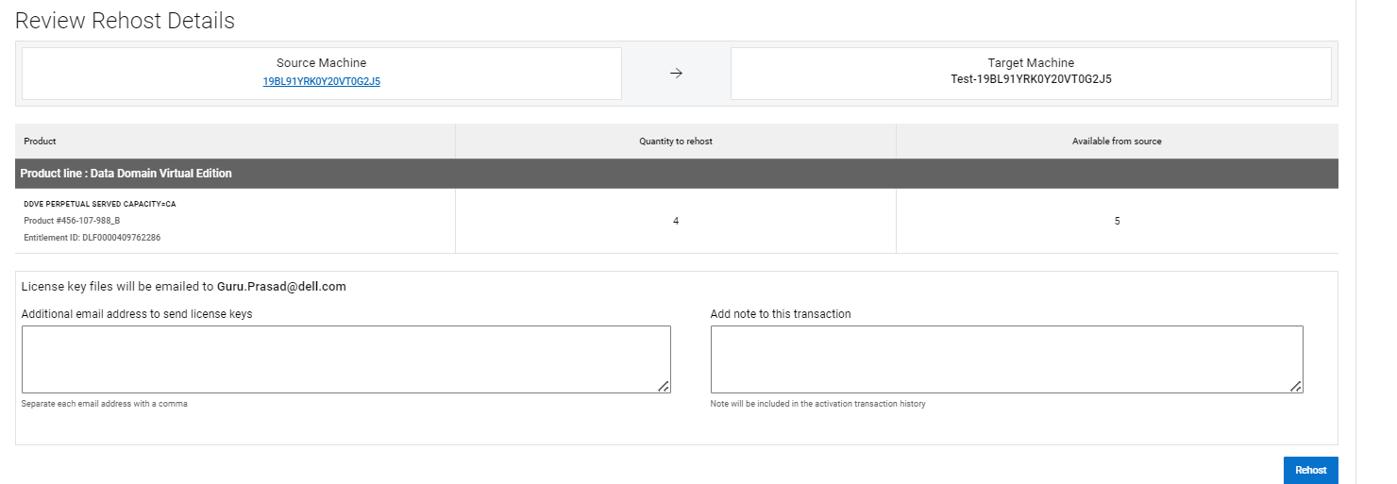The height and width of the screenshot is (484, 1397).
Task: Click the Entitlement ID DLF0000409762286 text
Action: pos(92,238)
